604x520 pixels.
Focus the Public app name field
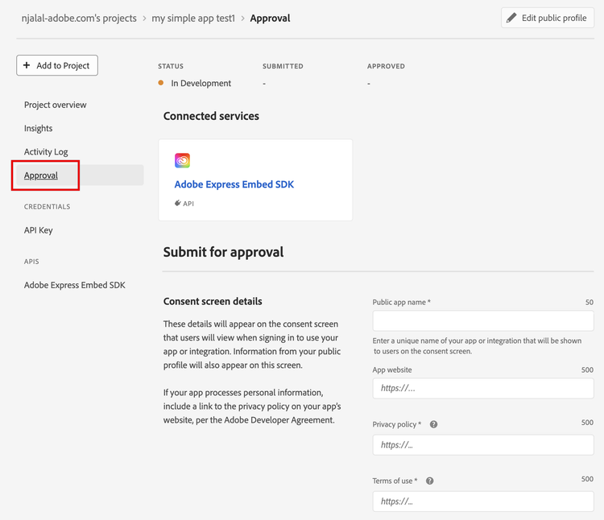[x=483, y=320]
